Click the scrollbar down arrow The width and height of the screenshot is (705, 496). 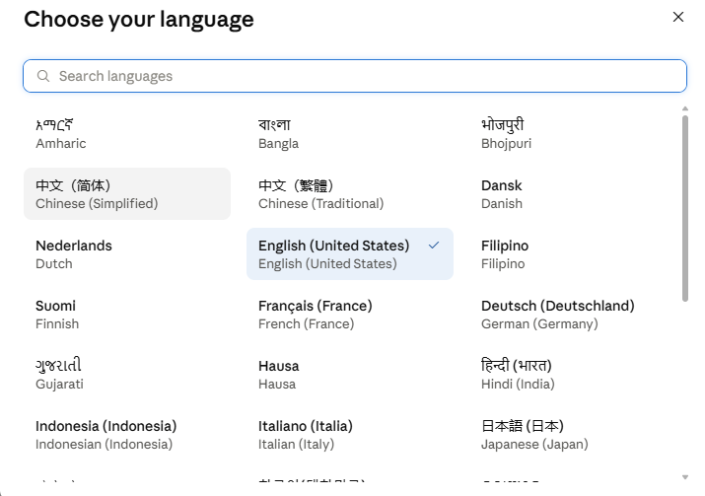(684, 477)
